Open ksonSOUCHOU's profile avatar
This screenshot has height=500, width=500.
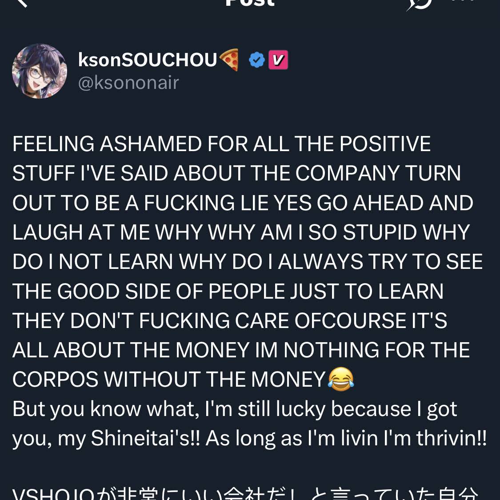pyautogui.click(x=40, y=71)
